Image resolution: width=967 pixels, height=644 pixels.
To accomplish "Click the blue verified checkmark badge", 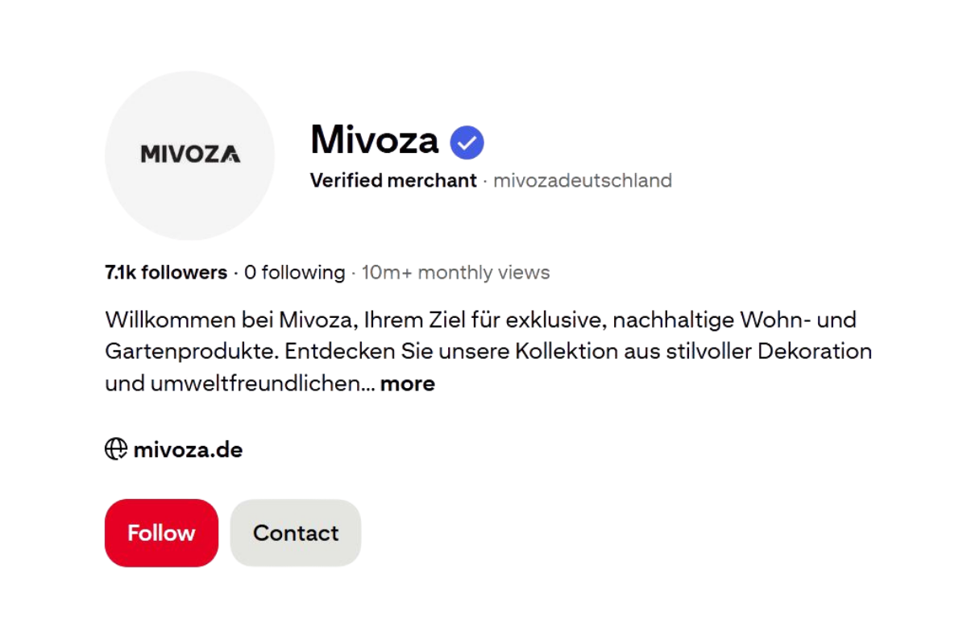I will coord(467,142).
